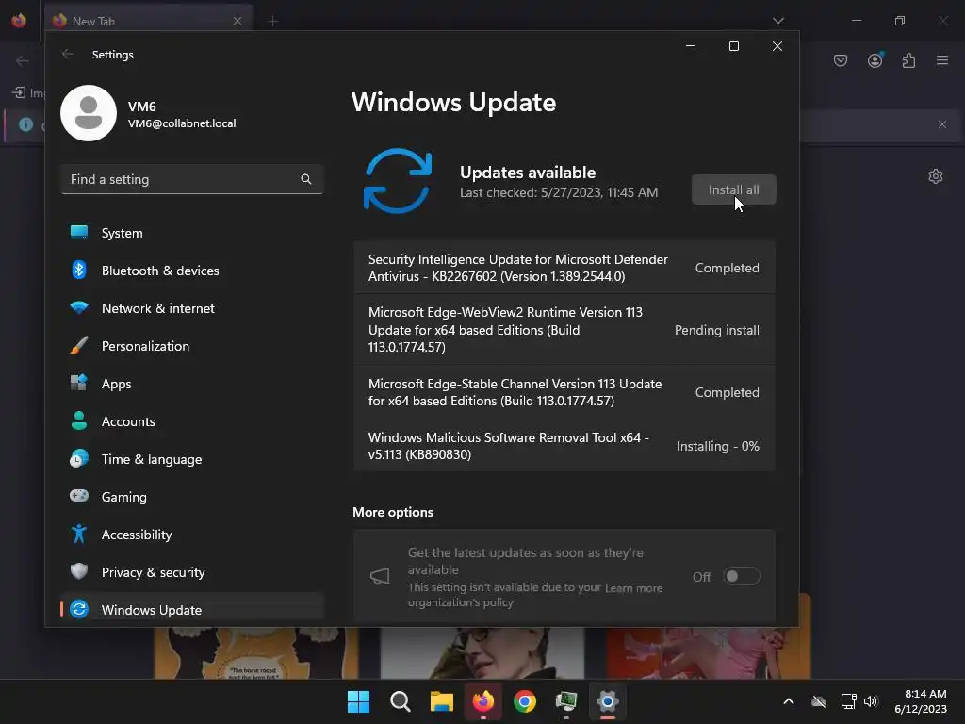965x724 pixels.
Task: Click the Firefox new tab gear icon
Action: pos(936,176)
